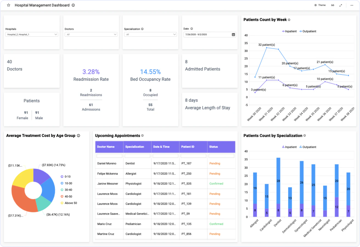Open the Specialization dropdown
Screen dimensions: 360x247
150,35
